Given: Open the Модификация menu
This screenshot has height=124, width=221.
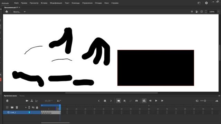Looking at the screenshot, I should tap(56, 3).
